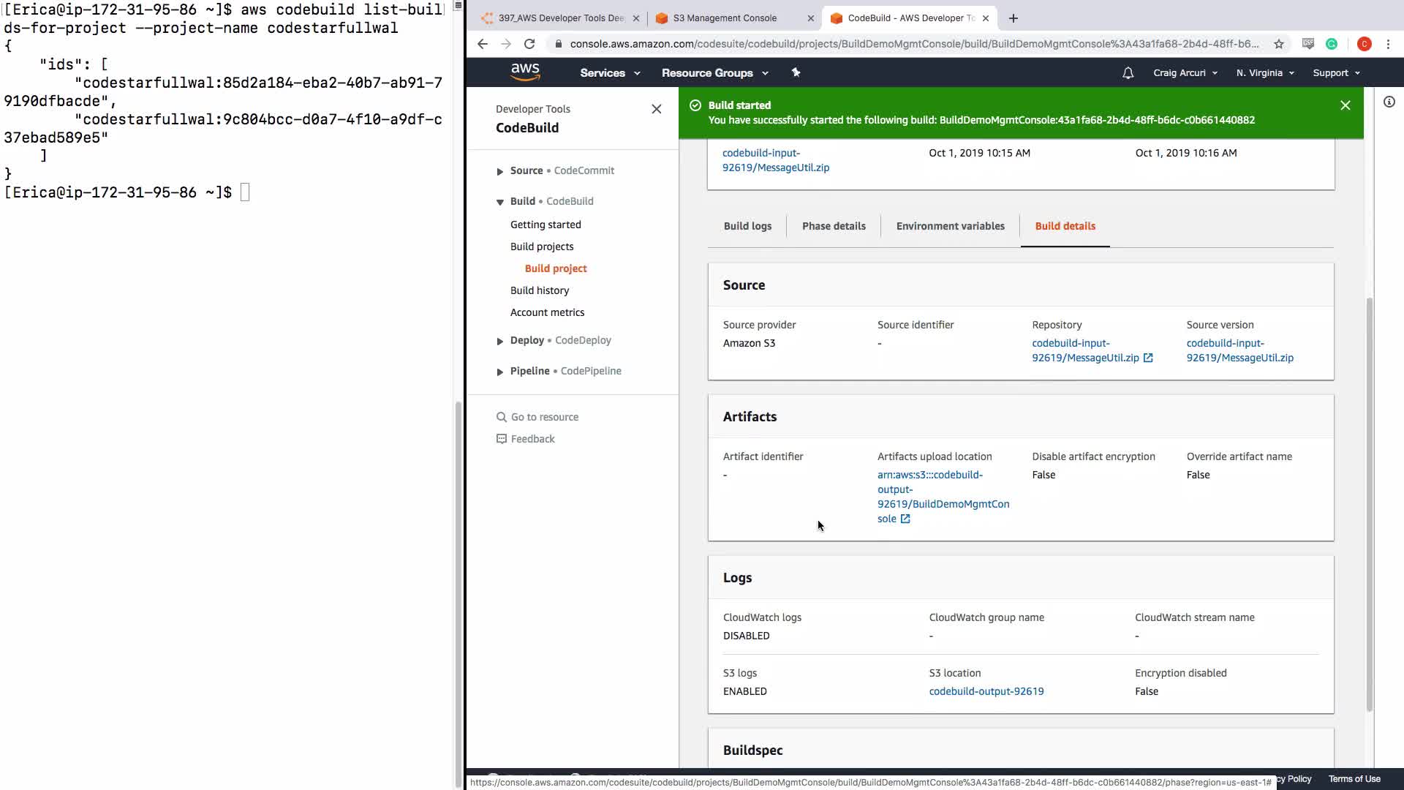
Task: Switch to the S3 Management Console tab
Action: [x=725, y=18]
